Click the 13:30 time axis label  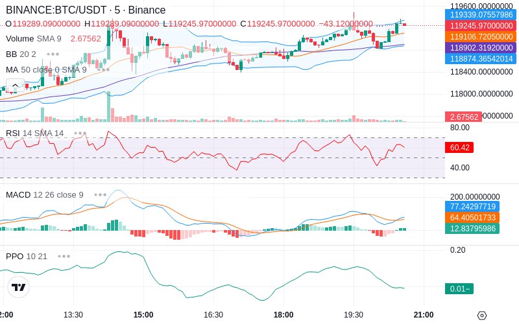coord(73,315)
